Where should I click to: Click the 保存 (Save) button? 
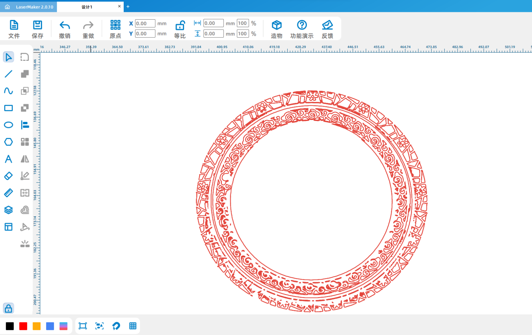coord(37,29)
